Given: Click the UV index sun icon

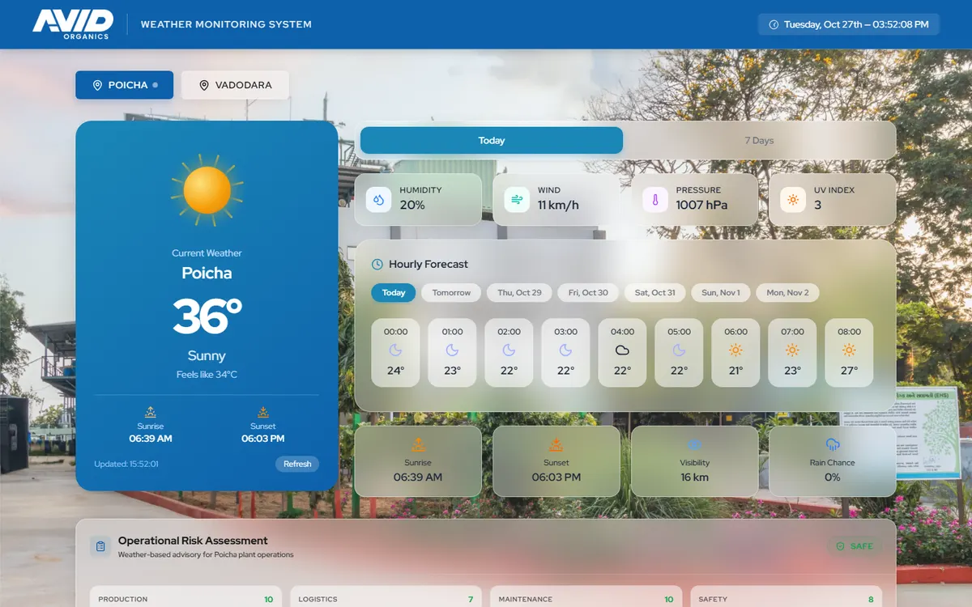Looking at the screenshot, I should click(x=793, y=199).
